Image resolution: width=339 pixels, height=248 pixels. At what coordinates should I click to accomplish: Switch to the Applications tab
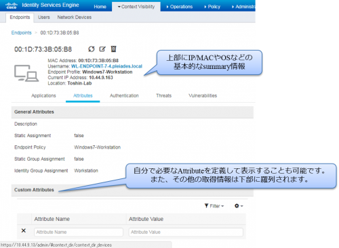pyautogui.click(x=43, y=96)
